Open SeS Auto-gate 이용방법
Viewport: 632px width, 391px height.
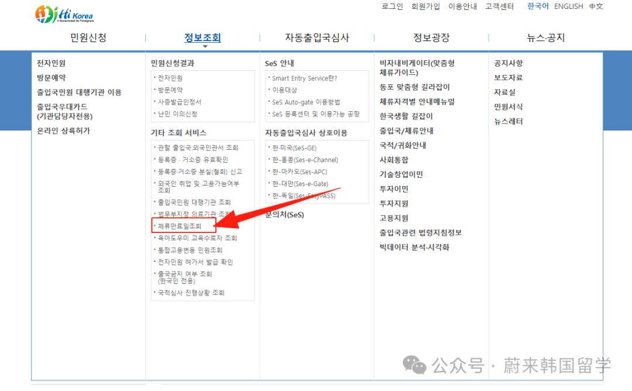(306, 102)
